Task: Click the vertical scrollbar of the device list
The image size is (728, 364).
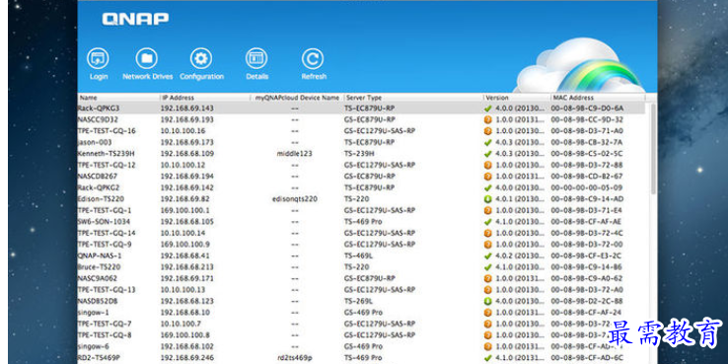Action: pyautogui.click(x=654, y=149)
